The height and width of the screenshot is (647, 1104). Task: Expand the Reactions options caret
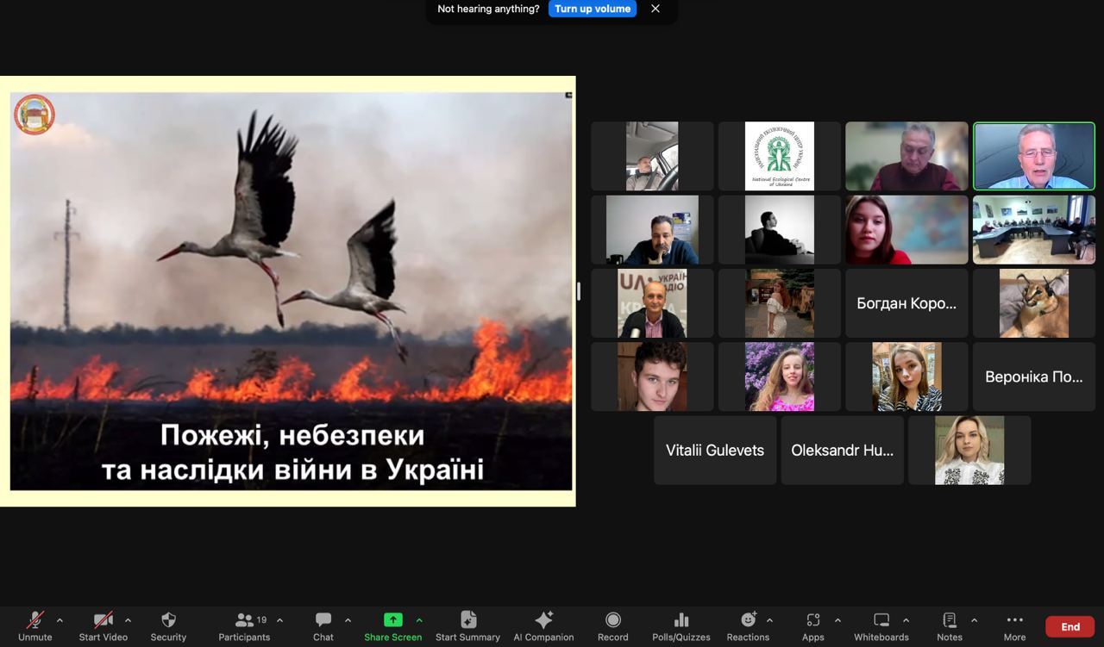tap(769, 620)
